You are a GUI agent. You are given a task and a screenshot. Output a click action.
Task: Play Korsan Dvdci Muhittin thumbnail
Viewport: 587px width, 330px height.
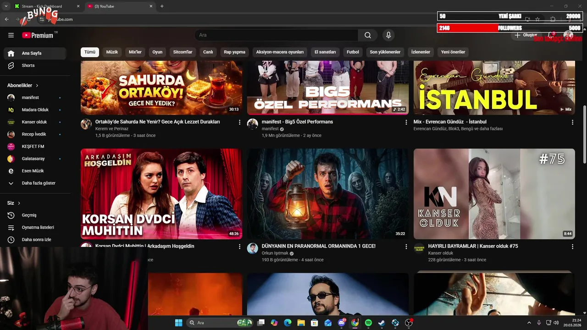point(161,194)
